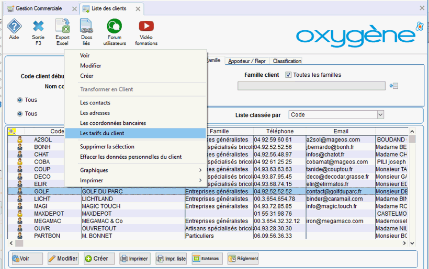429x269 pixels.
Task: Click the client icon of the MAXDEPOT row
Action: [x=20, y=214]
